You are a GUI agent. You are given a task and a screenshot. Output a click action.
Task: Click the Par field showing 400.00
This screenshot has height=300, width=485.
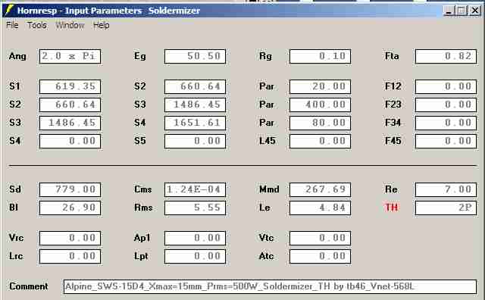point(320,105)
